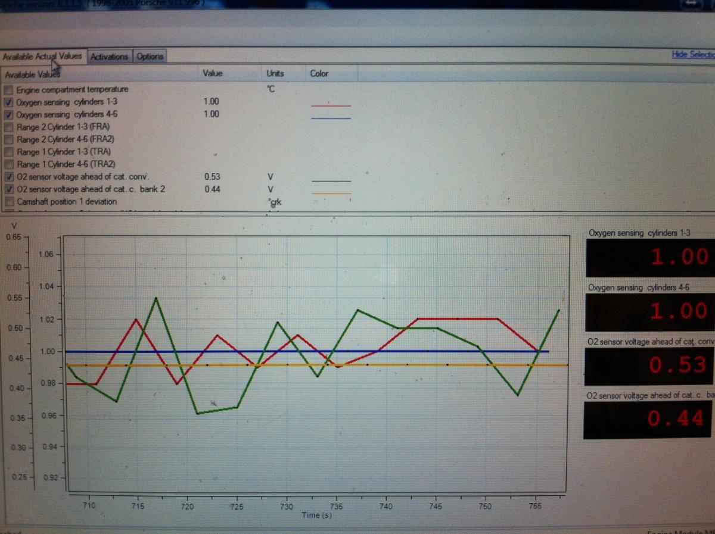The width and height of the screenshot is (715, 534).
Task: Click the Time (s) axis label on graph
Action: pos(316,515)
